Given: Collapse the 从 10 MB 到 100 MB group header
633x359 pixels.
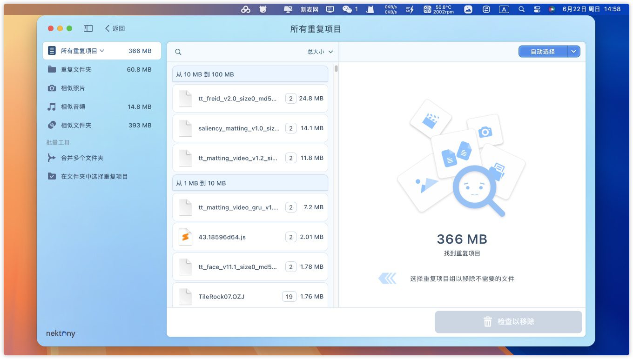Looking at the screenshot, I should point(250,74).
